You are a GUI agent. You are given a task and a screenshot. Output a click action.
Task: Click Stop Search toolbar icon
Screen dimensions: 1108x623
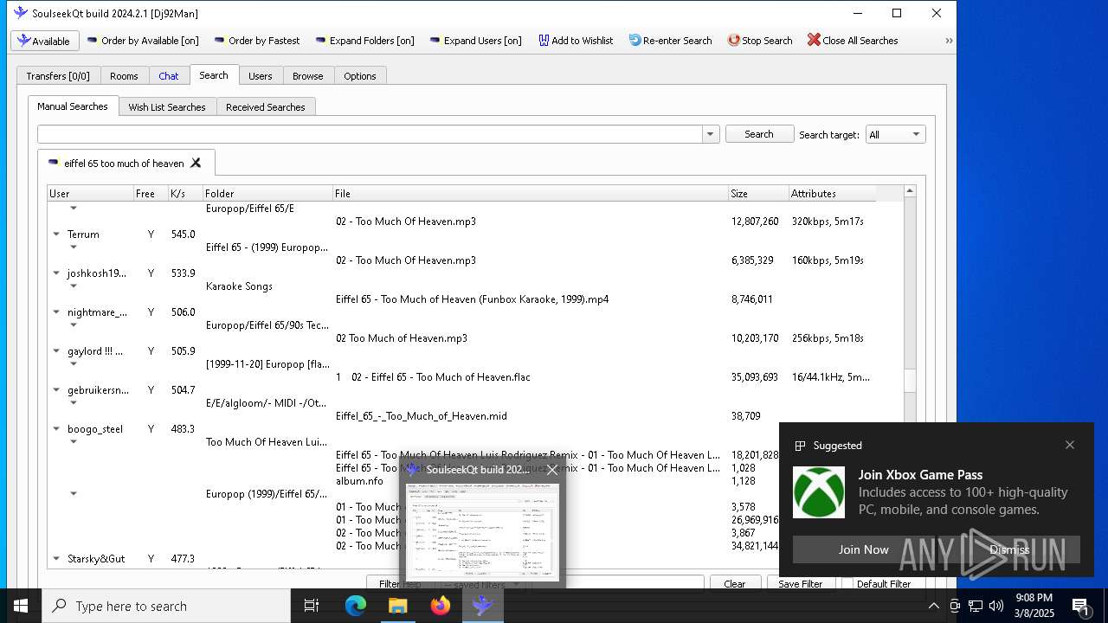tap(760, 41)
